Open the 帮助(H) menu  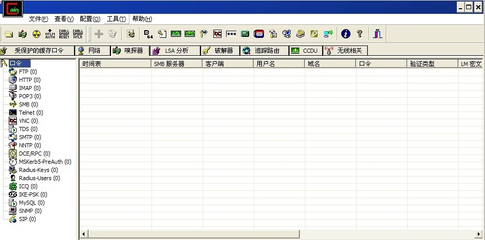point(142,19)
